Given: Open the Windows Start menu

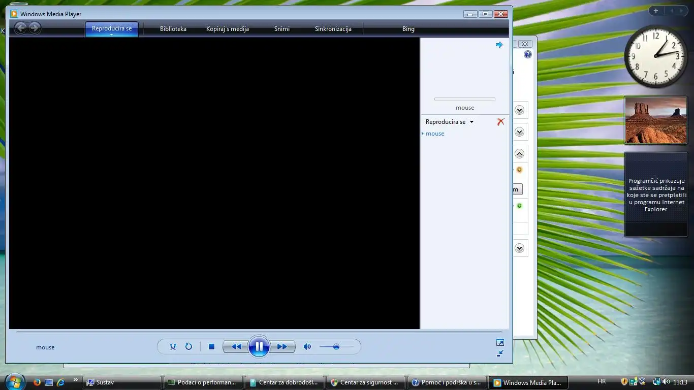Looking at the screenshot, I should [x=15, y=382].
